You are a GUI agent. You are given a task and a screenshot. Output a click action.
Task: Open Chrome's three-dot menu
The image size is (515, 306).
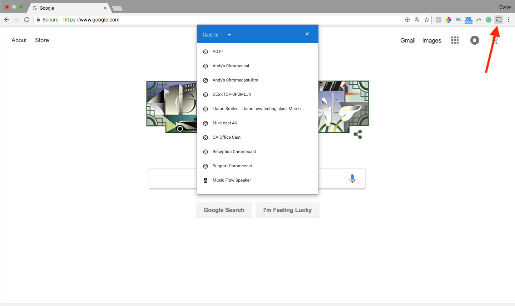509,20
